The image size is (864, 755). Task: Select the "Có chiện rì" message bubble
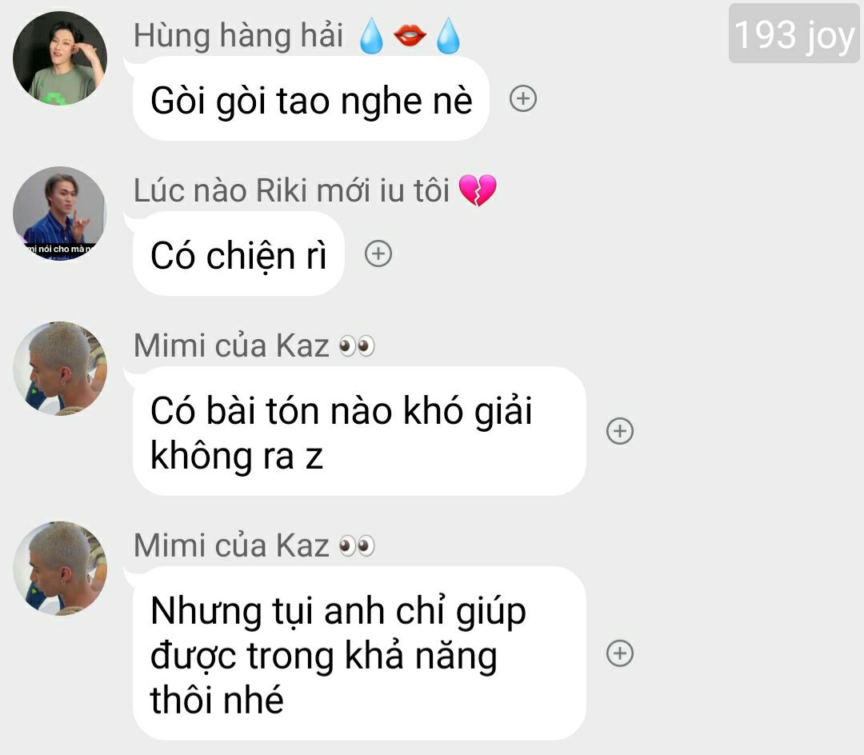coord(238,254)
